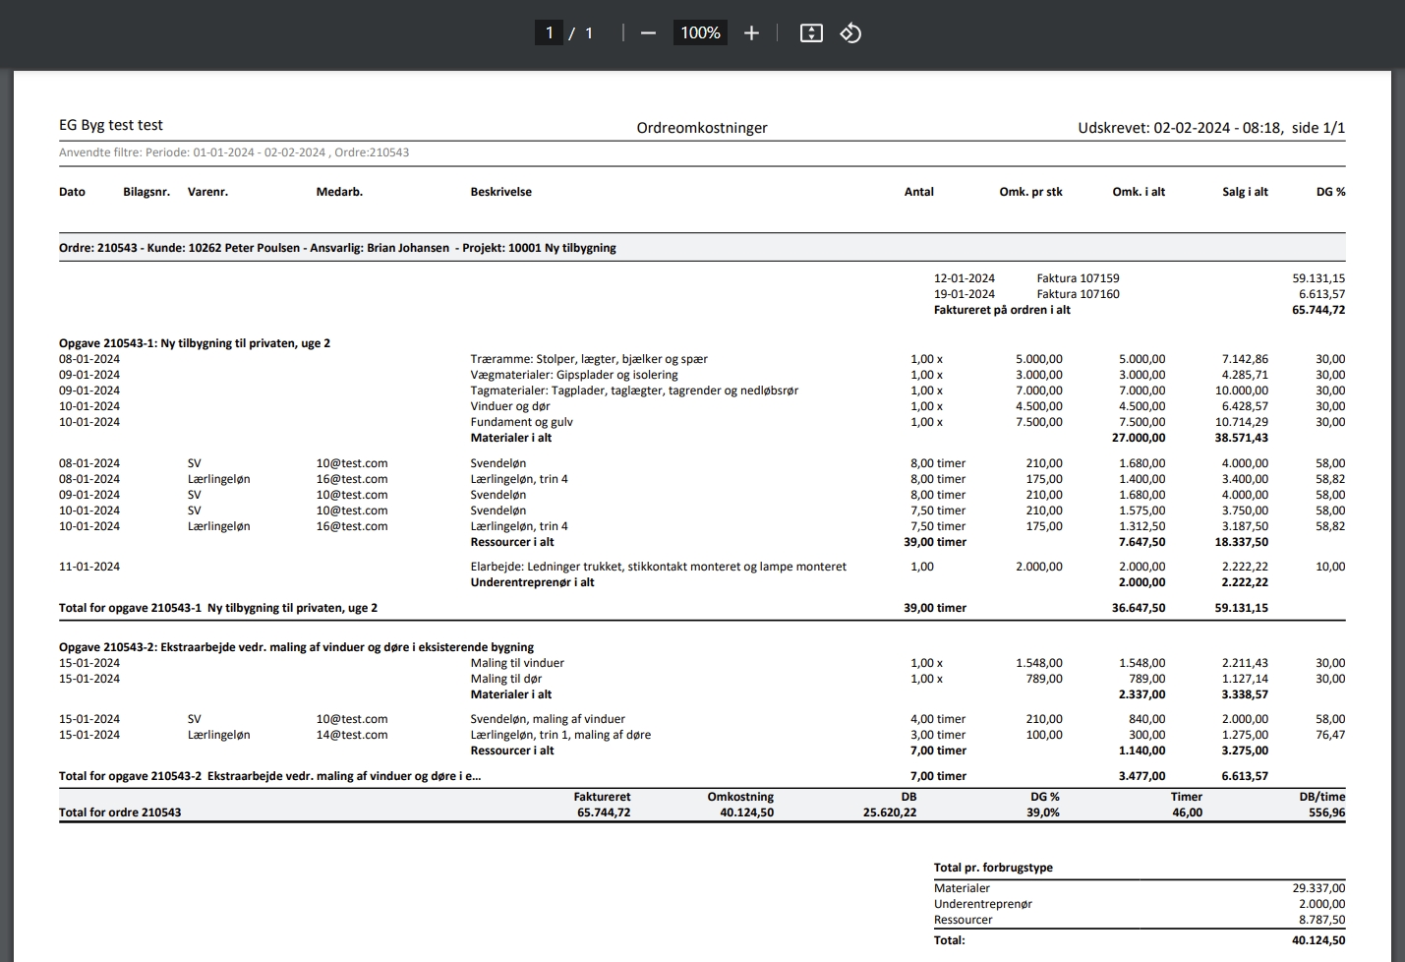Rotate the document counterclockwise
This screenshot has height=962, width=1405.
(x=850, y=33)
